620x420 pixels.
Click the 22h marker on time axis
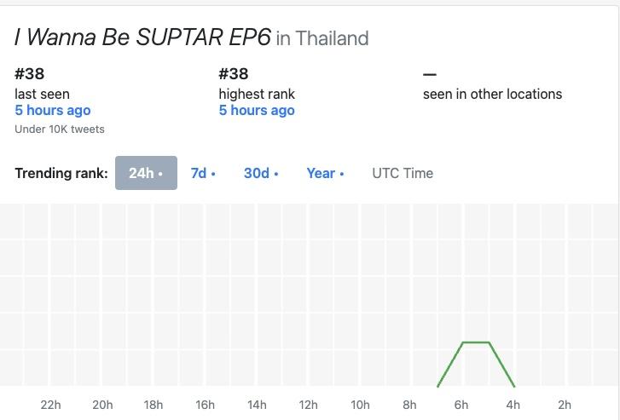(x=51, y=405)
